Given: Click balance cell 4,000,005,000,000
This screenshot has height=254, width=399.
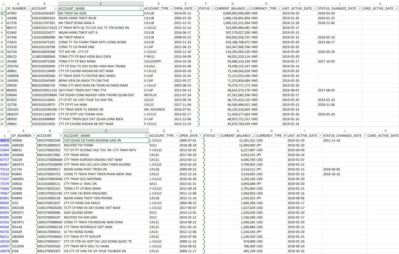Looking at the screenshot, I should (232, 13).
